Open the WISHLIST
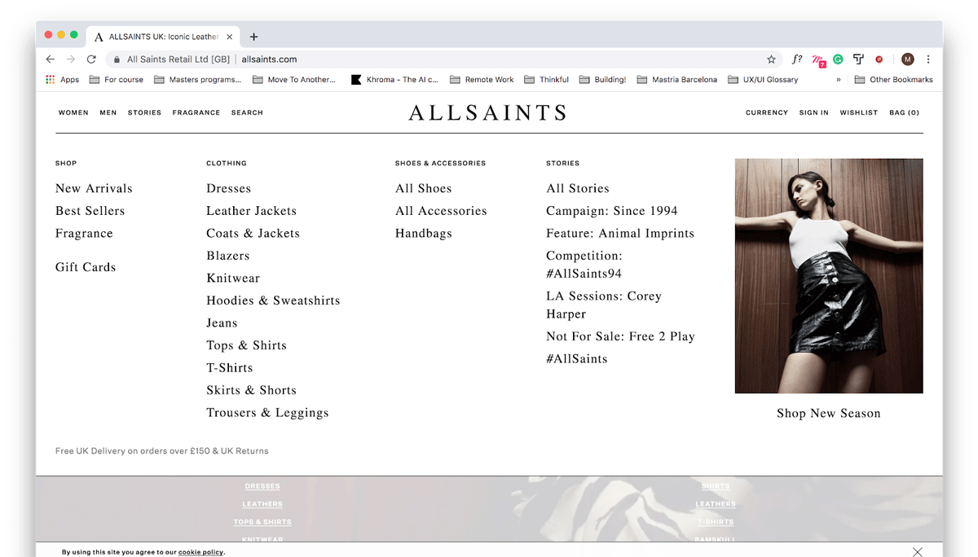This screenshot has height=557, width=978. point(859,112)
